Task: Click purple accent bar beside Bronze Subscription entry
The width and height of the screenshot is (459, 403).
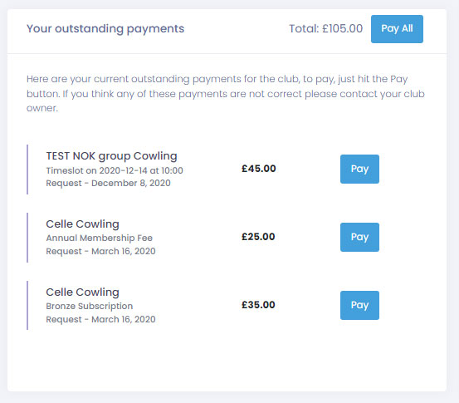Action: pos(27,305)
